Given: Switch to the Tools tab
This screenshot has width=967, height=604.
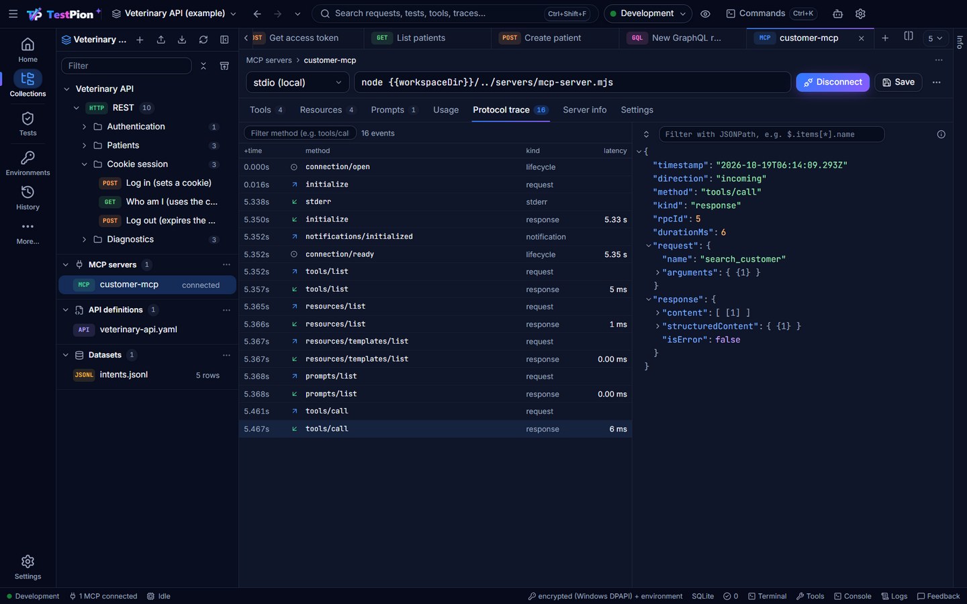Looking at the screenshot, I should tap(267, 110).
